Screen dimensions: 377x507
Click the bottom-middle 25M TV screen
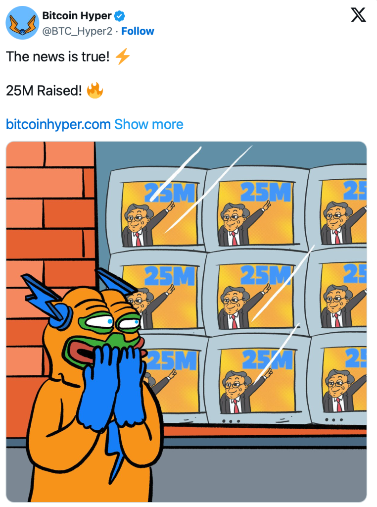[257, 381]
